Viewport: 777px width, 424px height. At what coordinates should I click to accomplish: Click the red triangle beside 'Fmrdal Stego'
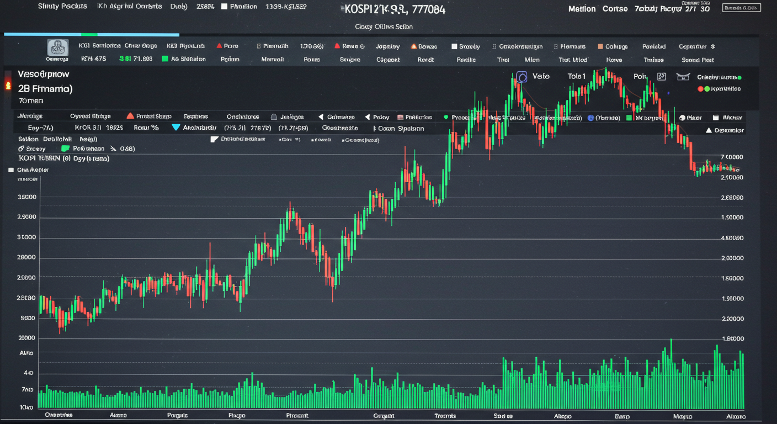click(x=130, y=116)
